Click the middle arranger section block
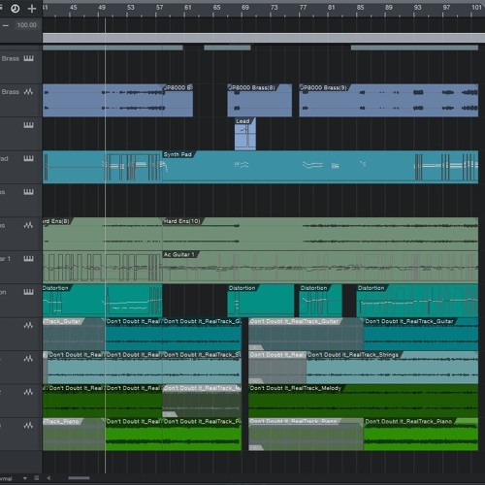This screenshot has width=485, height=485. (227, 48)
